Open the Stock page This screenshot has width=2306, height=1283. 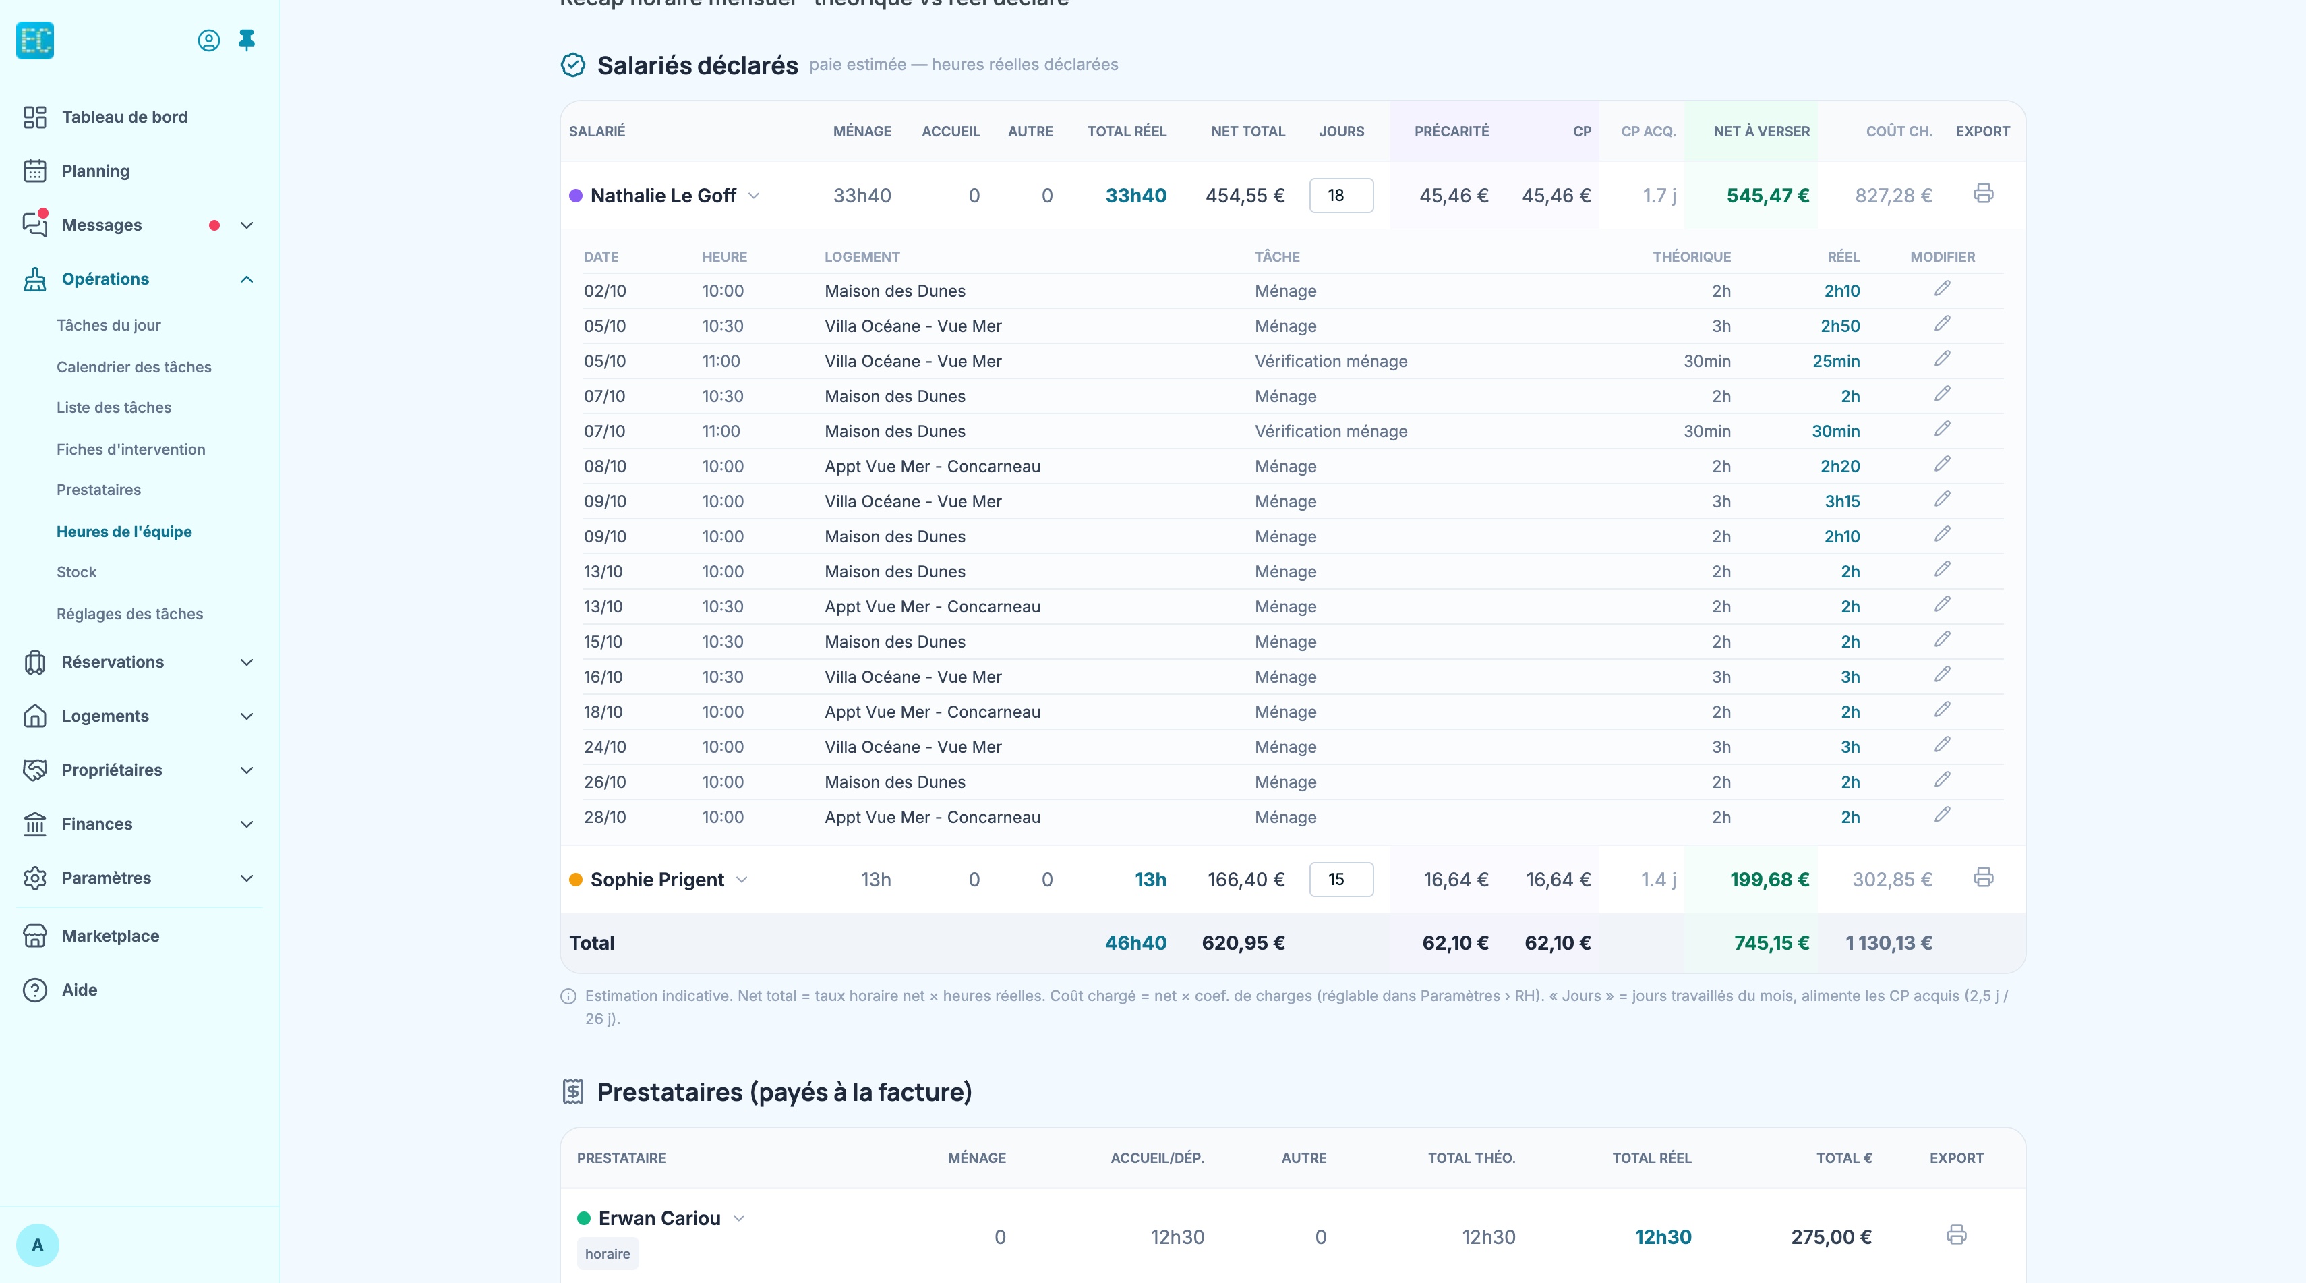pyautogui.click(x=76, y=572)
